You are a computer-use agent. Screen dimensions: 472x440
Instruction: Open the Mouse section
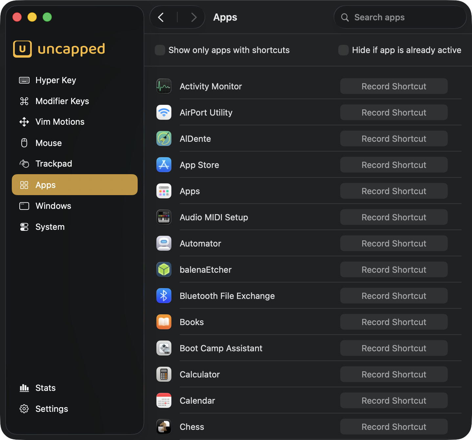pyautogui.click(x=75, y=143)
